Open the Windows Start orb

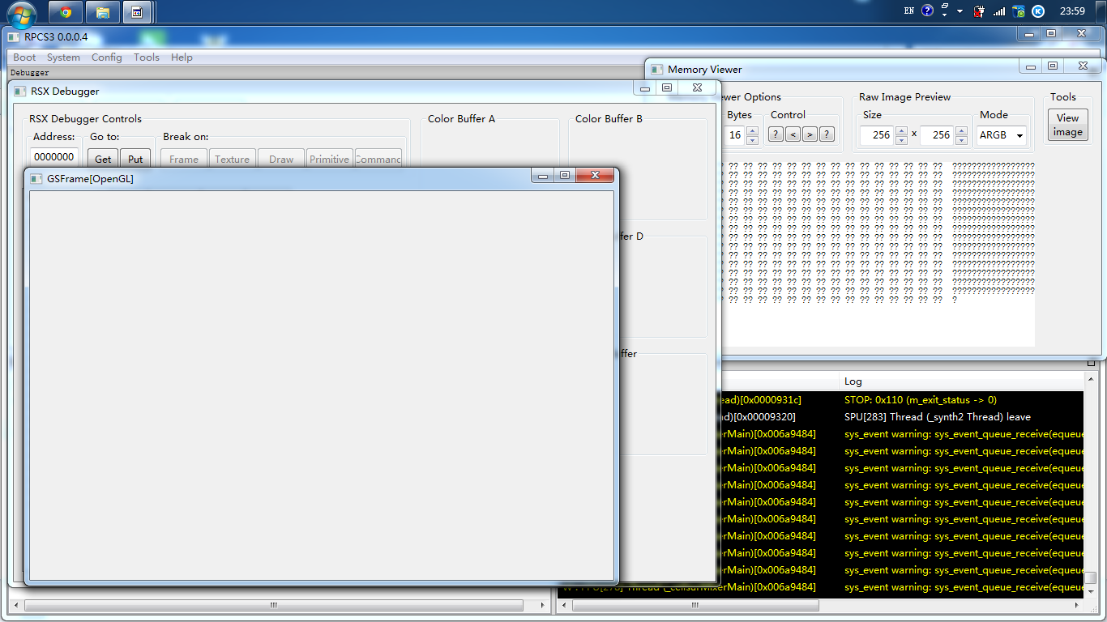click(22, 14)
